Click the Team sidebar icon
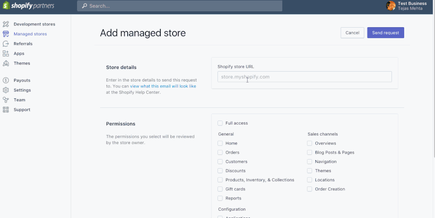This screenshot has height=218, width=435. click(6, 100)
